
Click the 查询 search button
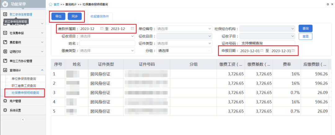click(x=305, y=28)
